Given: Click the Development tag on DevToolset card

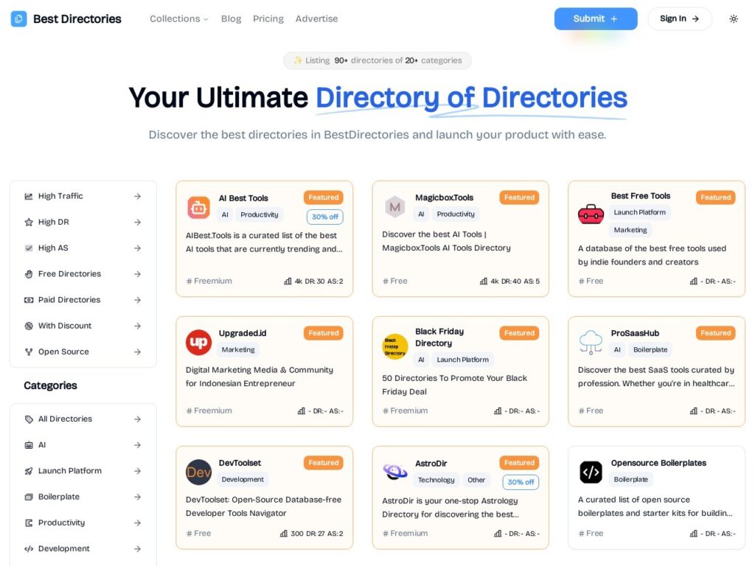Looking at the screenshot, I should [x=243, y=480].
